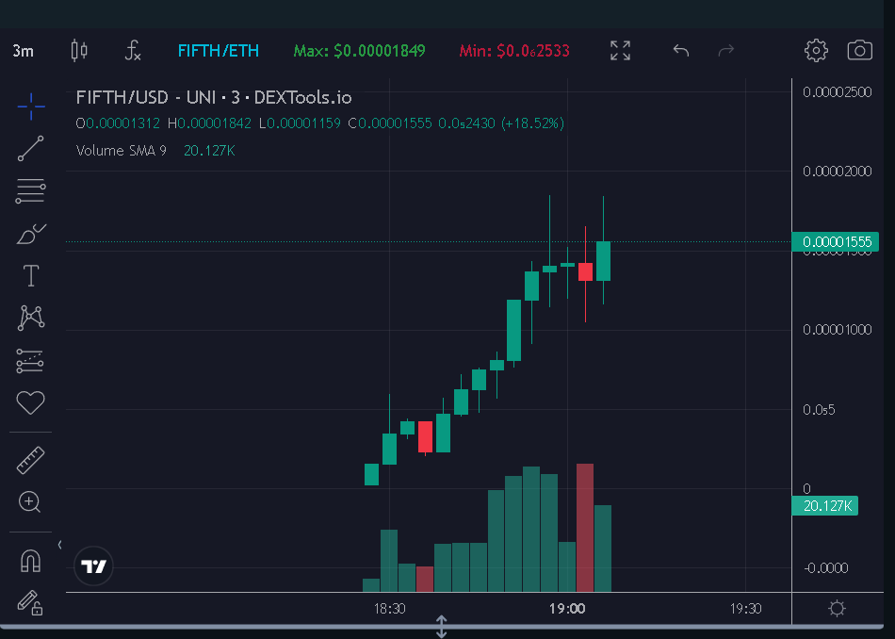Select the crosshair cursor tool
895x639 pixels.
coord(29,106)
